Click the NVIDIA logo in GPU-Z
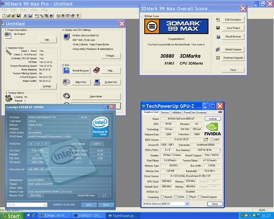This screenshot has width=274, height=219. (212, 129)
